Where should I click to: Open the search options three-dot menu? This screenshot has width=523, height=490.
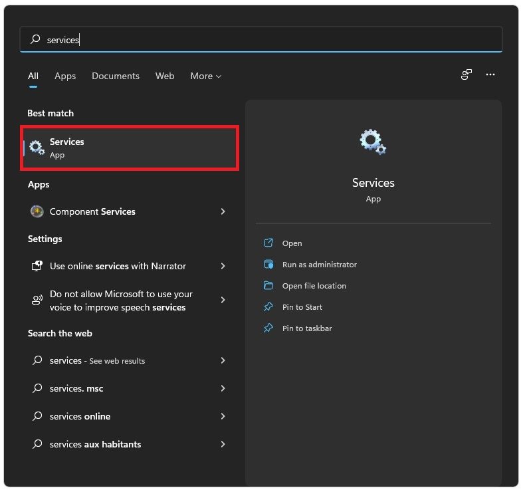click(490, 75)
